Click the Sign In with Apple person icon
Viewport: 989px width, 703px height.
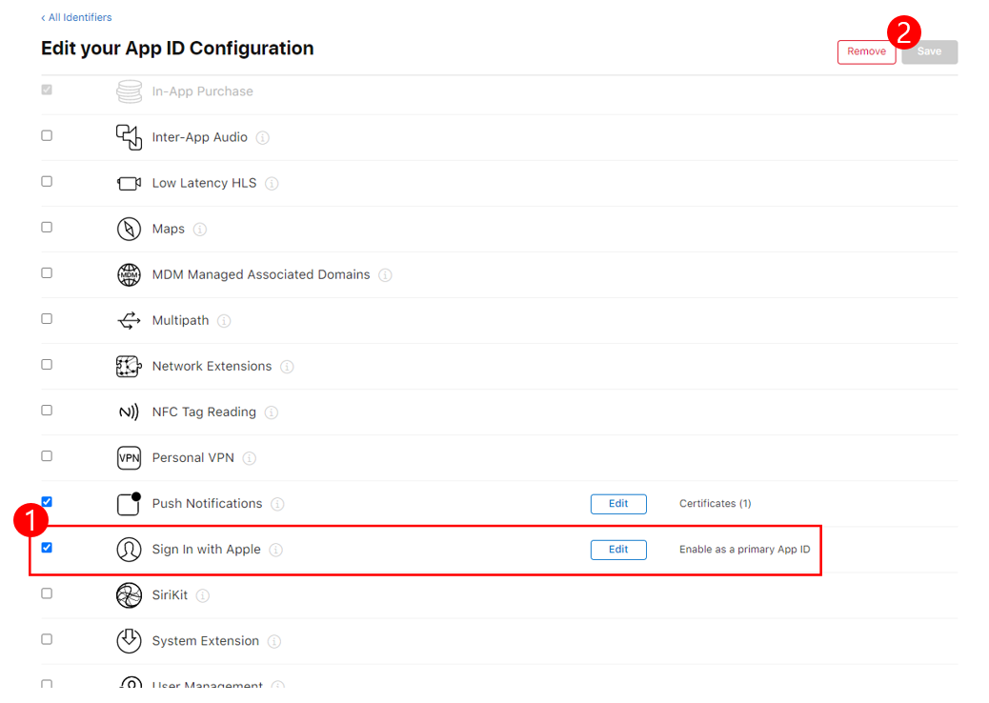[129, 550]
